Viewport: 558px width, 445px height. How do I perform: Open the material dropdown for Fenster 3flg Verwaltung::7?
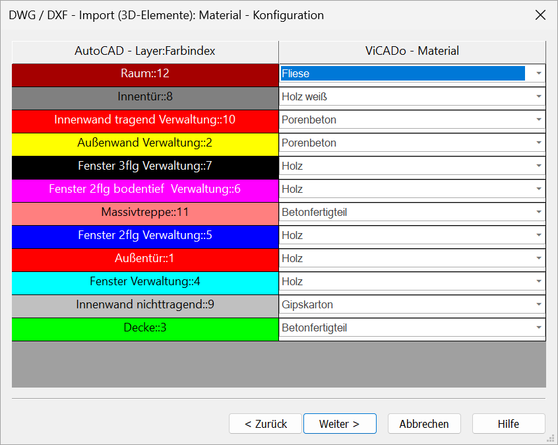(x=538, y=166)
